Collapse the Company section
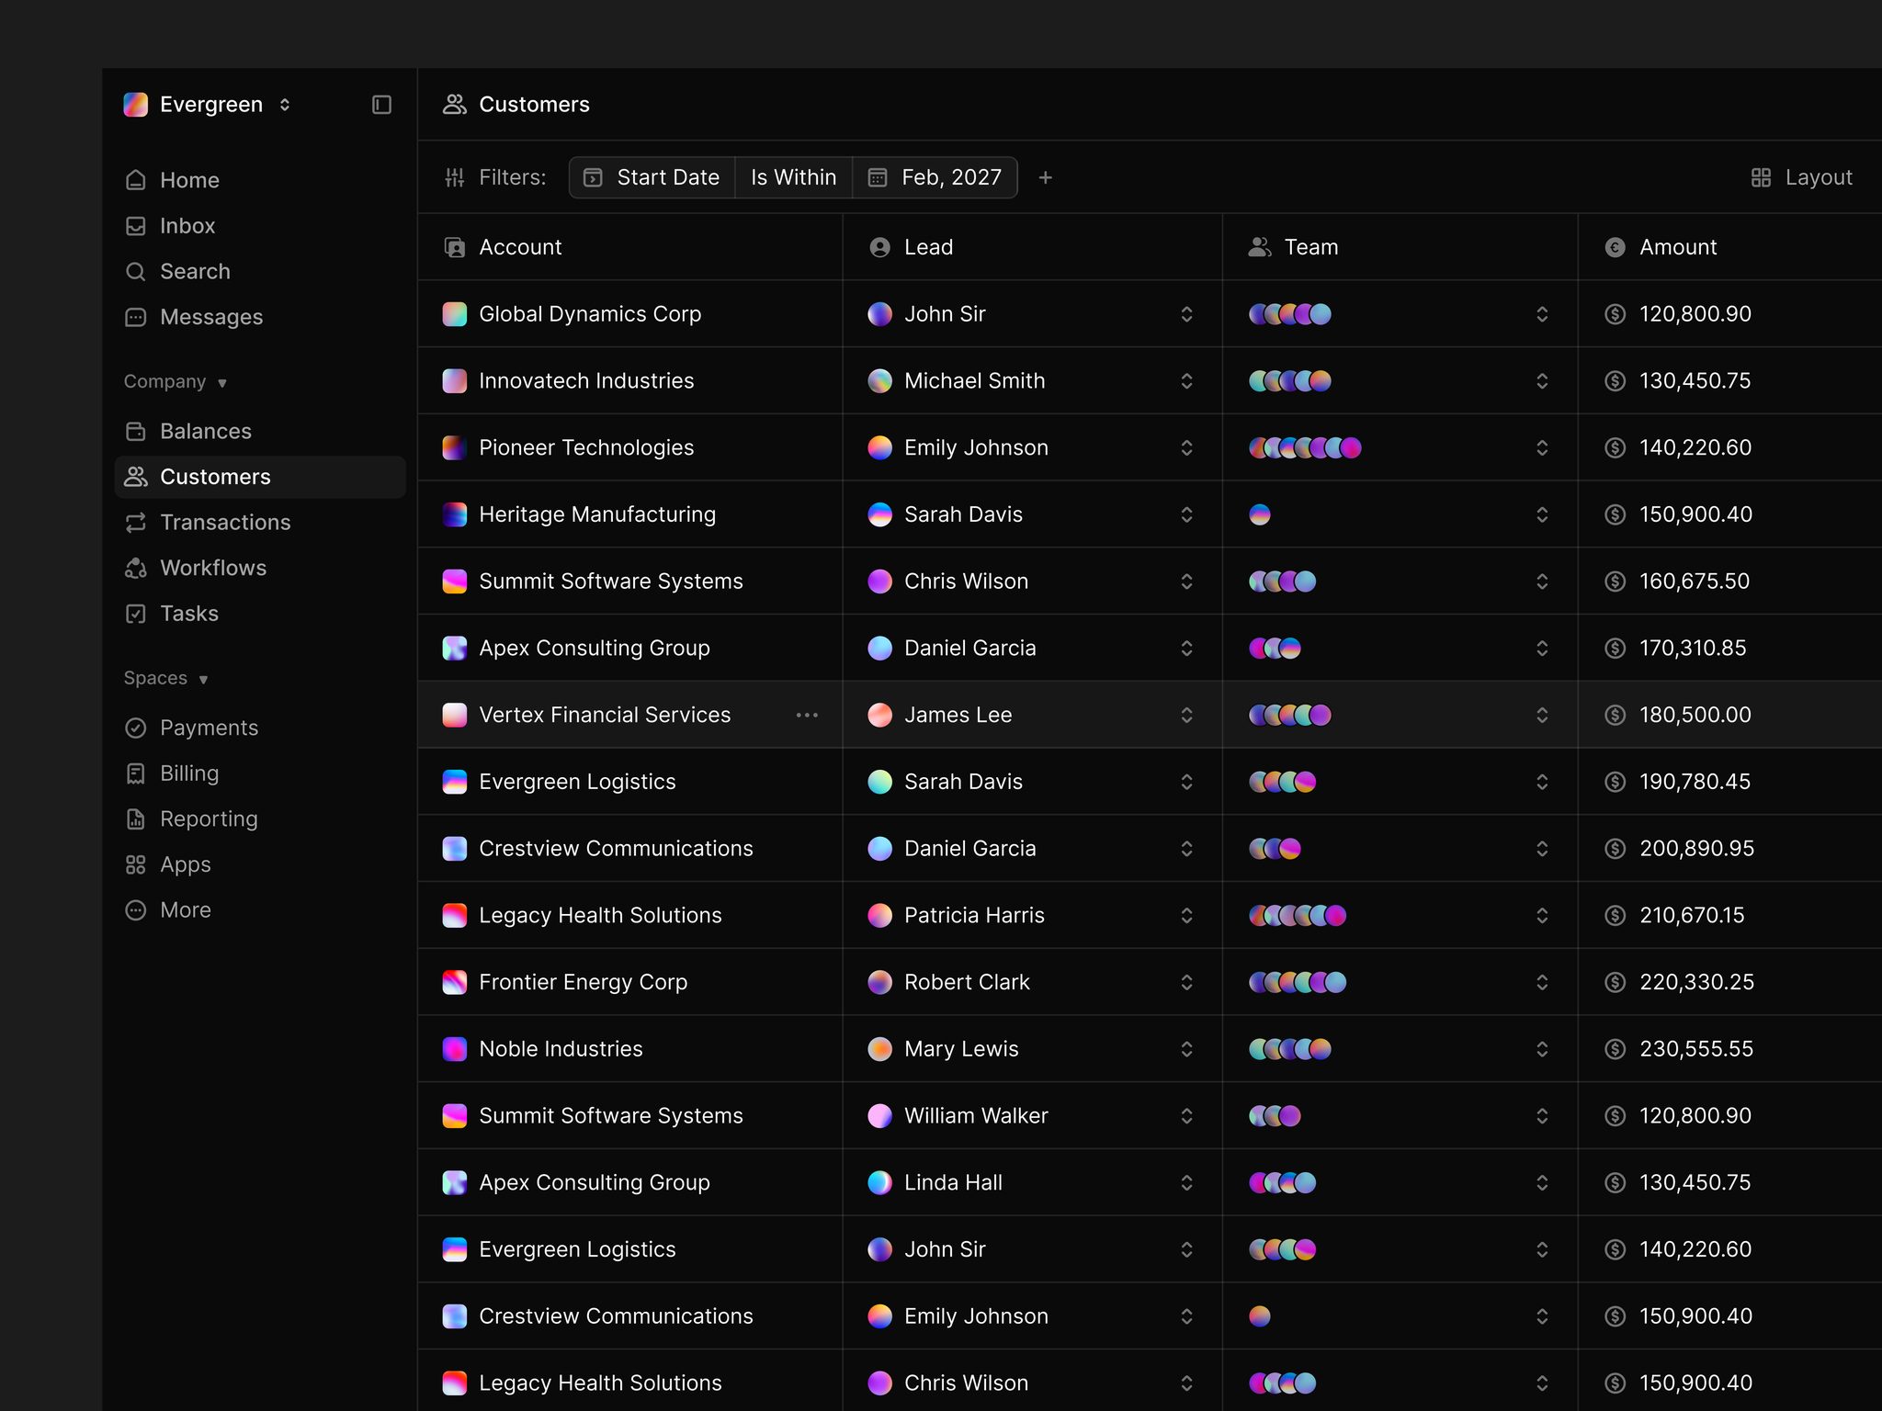 pyautogui.click(x=176, y=381)
